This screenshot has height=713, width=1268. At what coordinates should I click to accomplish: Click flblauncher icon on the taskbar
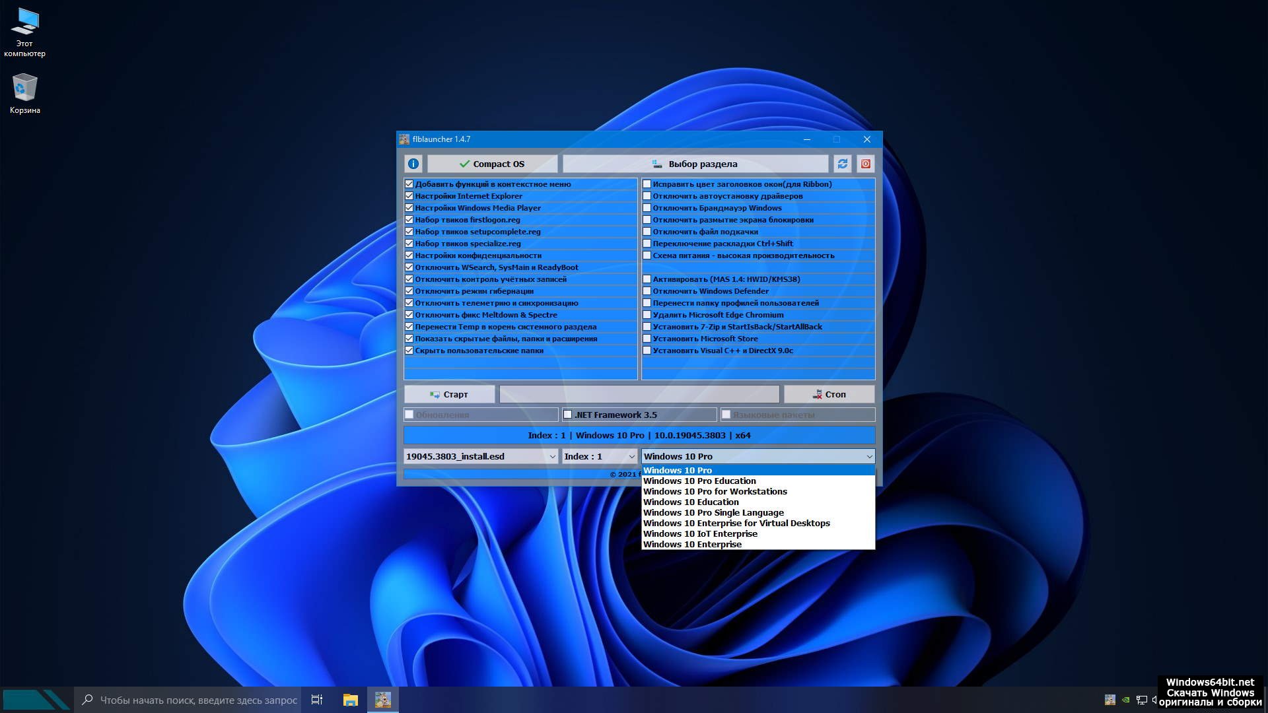383,700
